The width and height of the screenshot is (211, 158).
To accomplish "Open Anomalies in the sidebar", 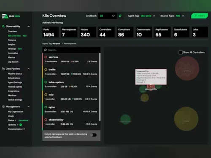I will 13,53.
